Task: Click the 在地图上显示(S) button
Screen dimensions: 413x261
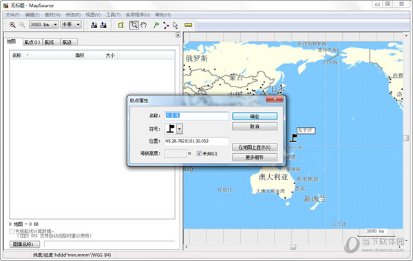Action: tap(255, 147)
